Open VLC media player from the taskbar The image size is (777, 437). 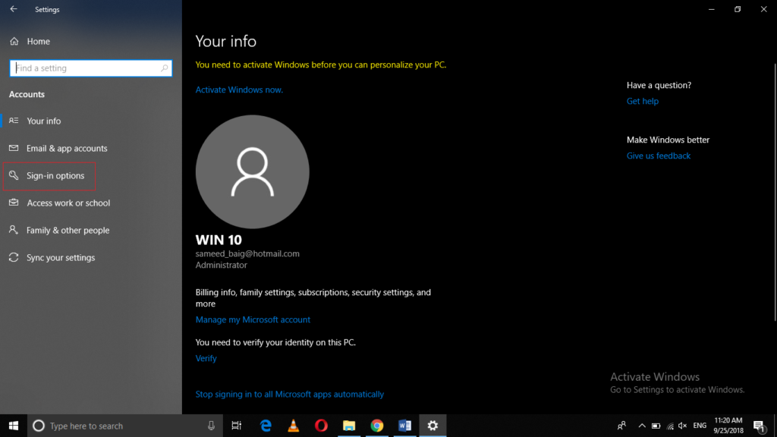coord(293,426)
